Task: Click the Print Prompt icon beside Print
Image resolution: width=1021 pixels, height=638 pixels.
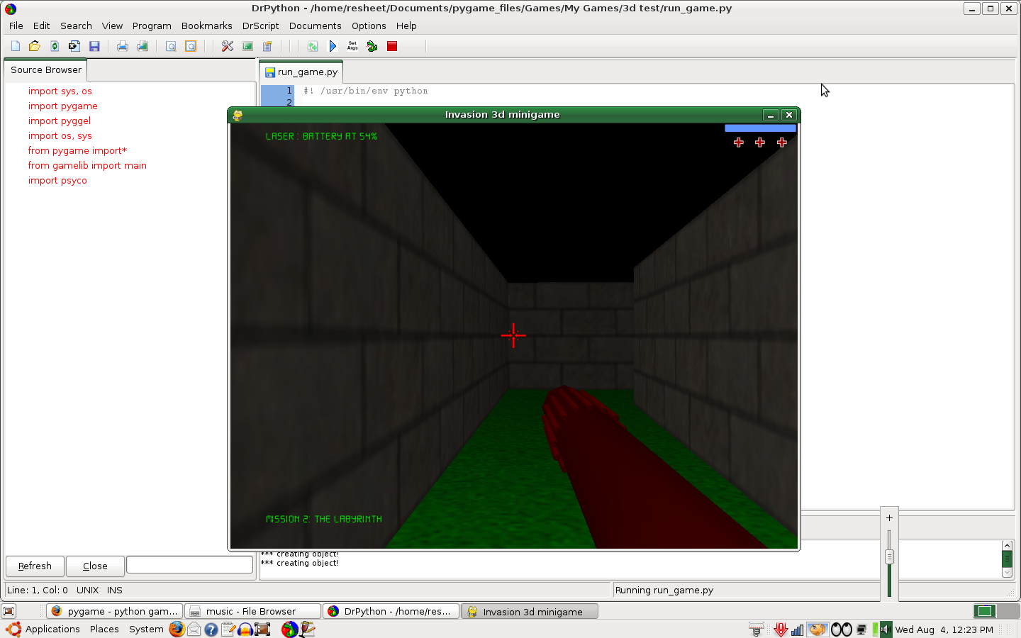Action: (143, 46)
